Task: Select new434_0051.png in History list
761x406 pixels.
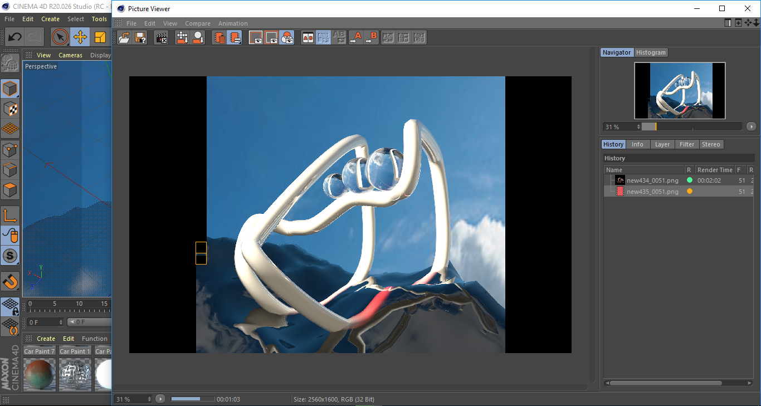Action: pos(652,180)
